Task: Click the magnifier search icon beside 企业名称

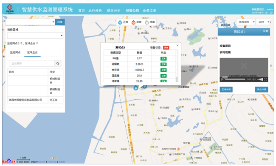Action: pos(58,63)
